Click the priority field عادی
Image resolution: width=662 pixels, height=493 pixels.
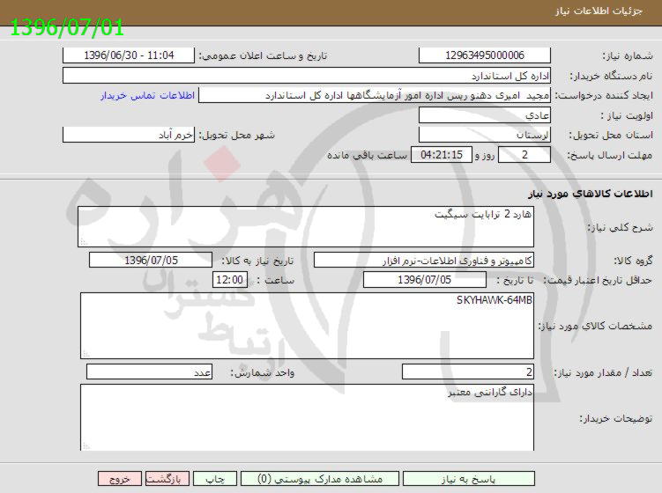485,114
